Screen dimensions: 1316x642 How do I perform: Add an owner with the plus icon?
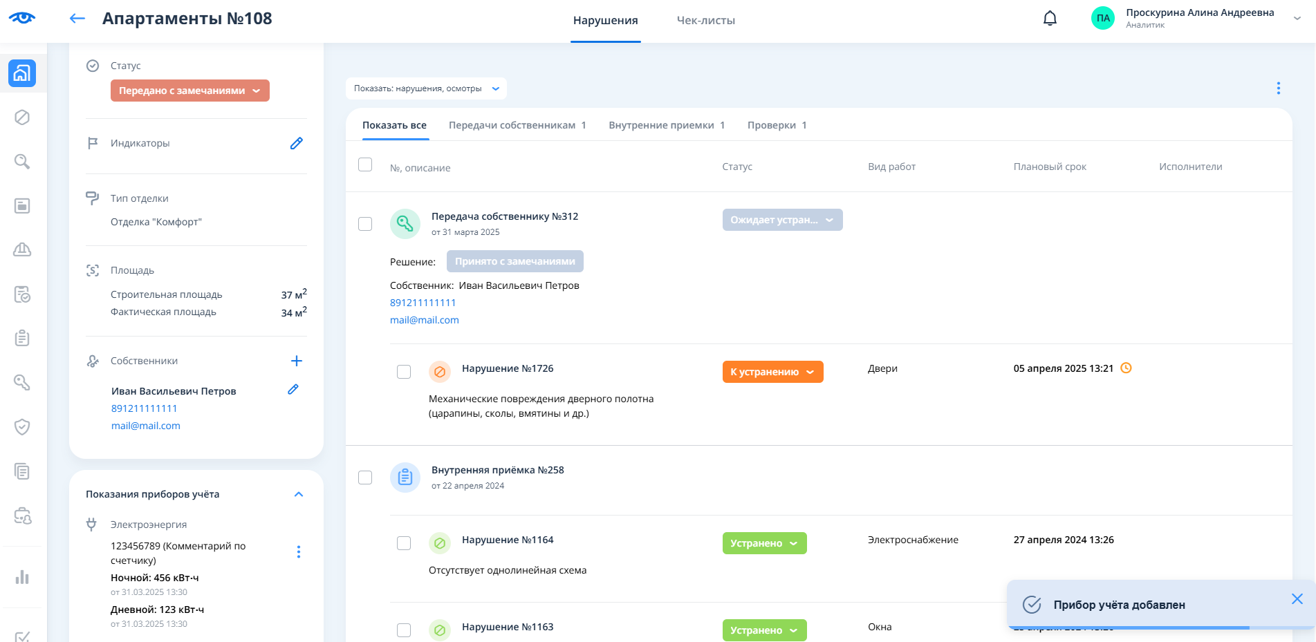coord(296,361)
